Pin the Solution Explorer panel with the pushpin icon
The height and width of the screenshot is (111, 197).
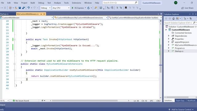click(x=193, y=14)
